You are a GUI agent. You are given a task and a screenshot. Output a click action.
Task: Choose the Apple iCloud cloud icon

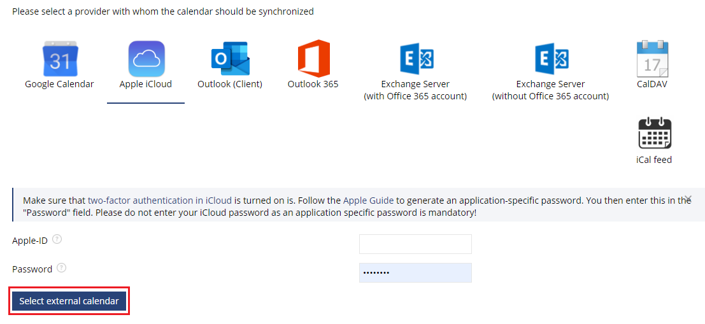[146, 59]
